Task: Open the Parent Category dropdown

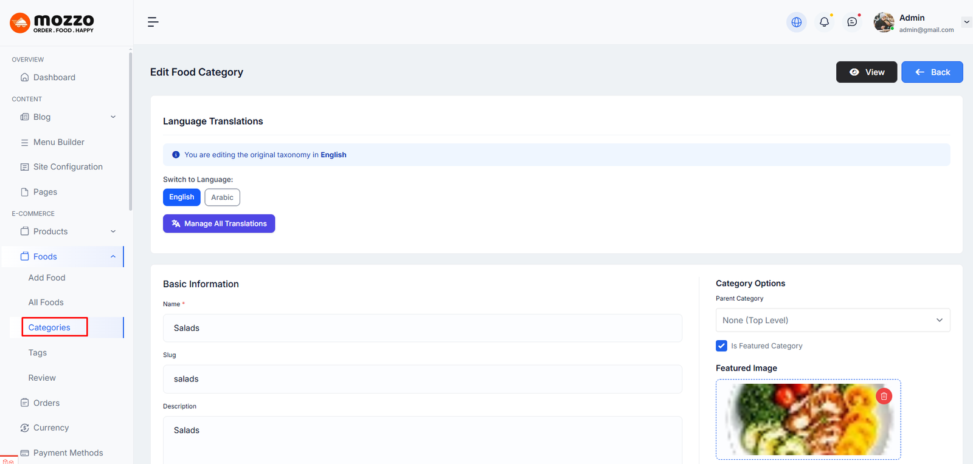Action: coord(832,320)
